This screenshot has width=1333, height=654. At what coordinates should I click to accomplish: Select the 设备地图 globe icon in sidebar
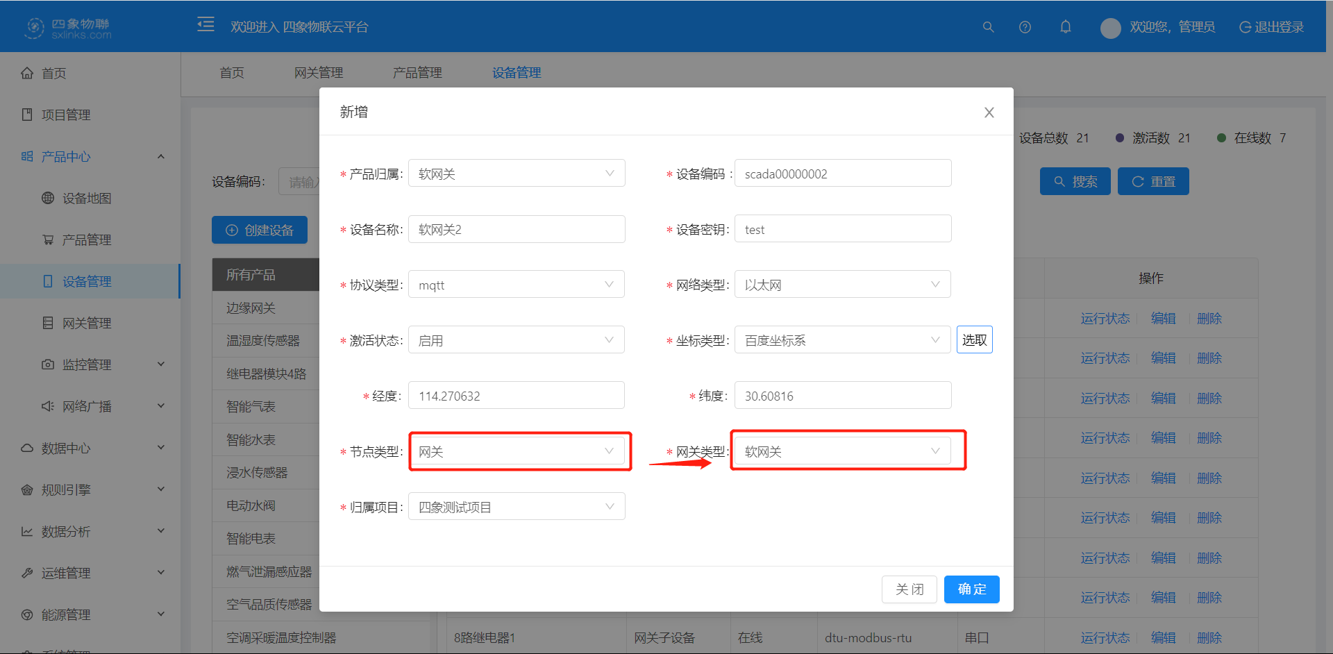tap(47, 198)
